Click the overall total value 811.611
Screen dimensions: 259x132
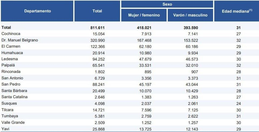97,27
